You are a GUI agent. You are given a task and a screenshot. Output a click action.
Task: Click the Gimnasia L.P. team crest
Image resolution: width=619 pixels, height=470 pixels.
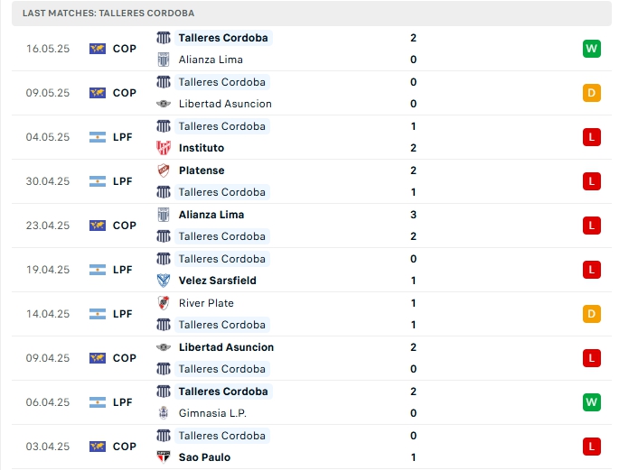pos(164,413)
